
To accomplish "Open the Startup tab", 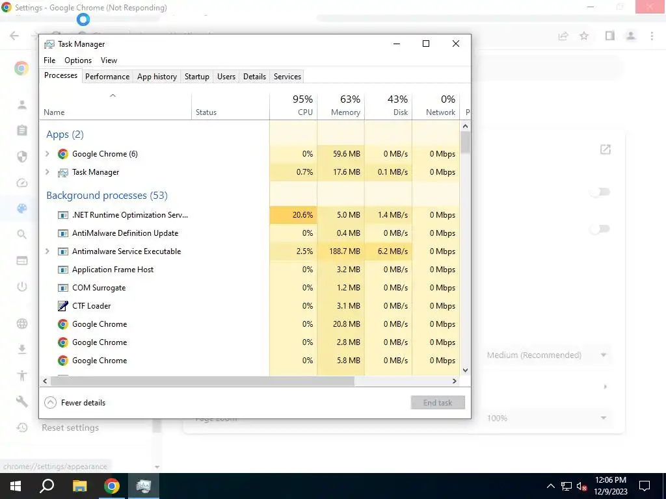I will (x=196, y=77).
